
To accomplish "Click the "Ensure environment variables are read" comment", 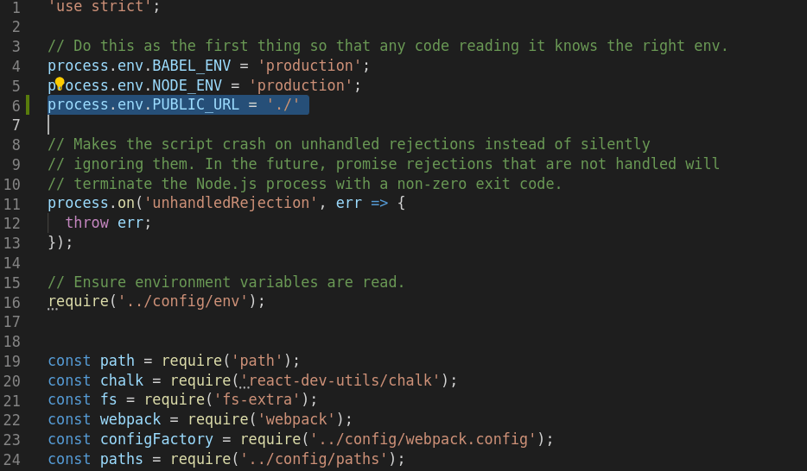I will coord(226,282).
